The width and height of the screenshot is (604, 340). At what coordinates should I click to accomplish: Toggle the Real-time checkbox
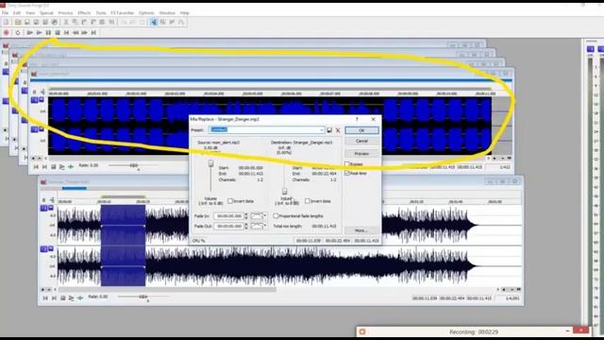(x=347, y=173)
